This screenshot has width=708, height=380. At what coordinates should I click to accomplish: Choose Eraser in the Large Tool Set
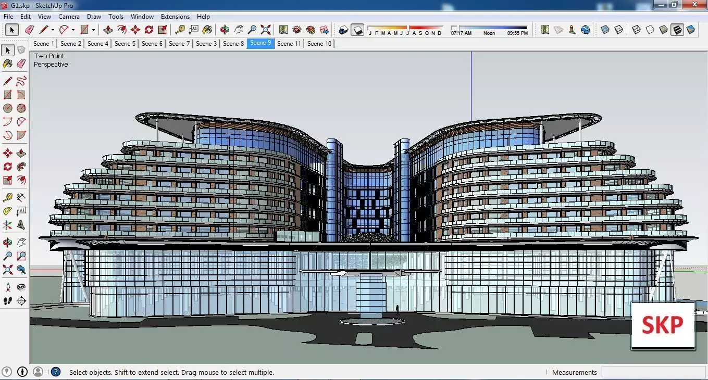(21, 64)
